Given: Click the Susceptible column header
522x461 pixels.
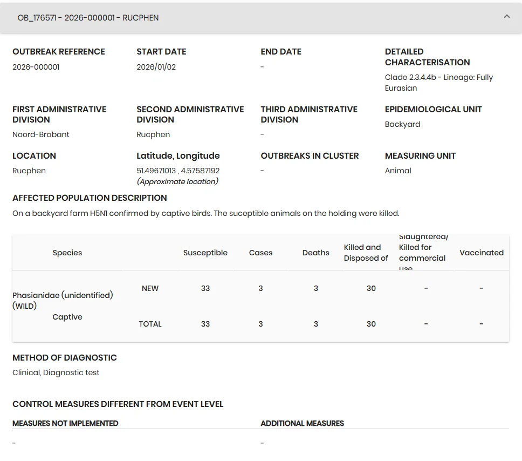Looking at the screenshot, I should 205,253.
